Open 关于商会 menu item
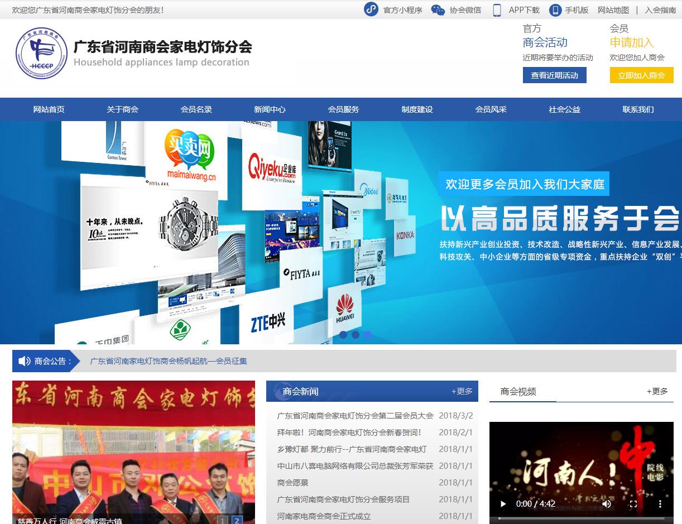 tap(122, 109)
